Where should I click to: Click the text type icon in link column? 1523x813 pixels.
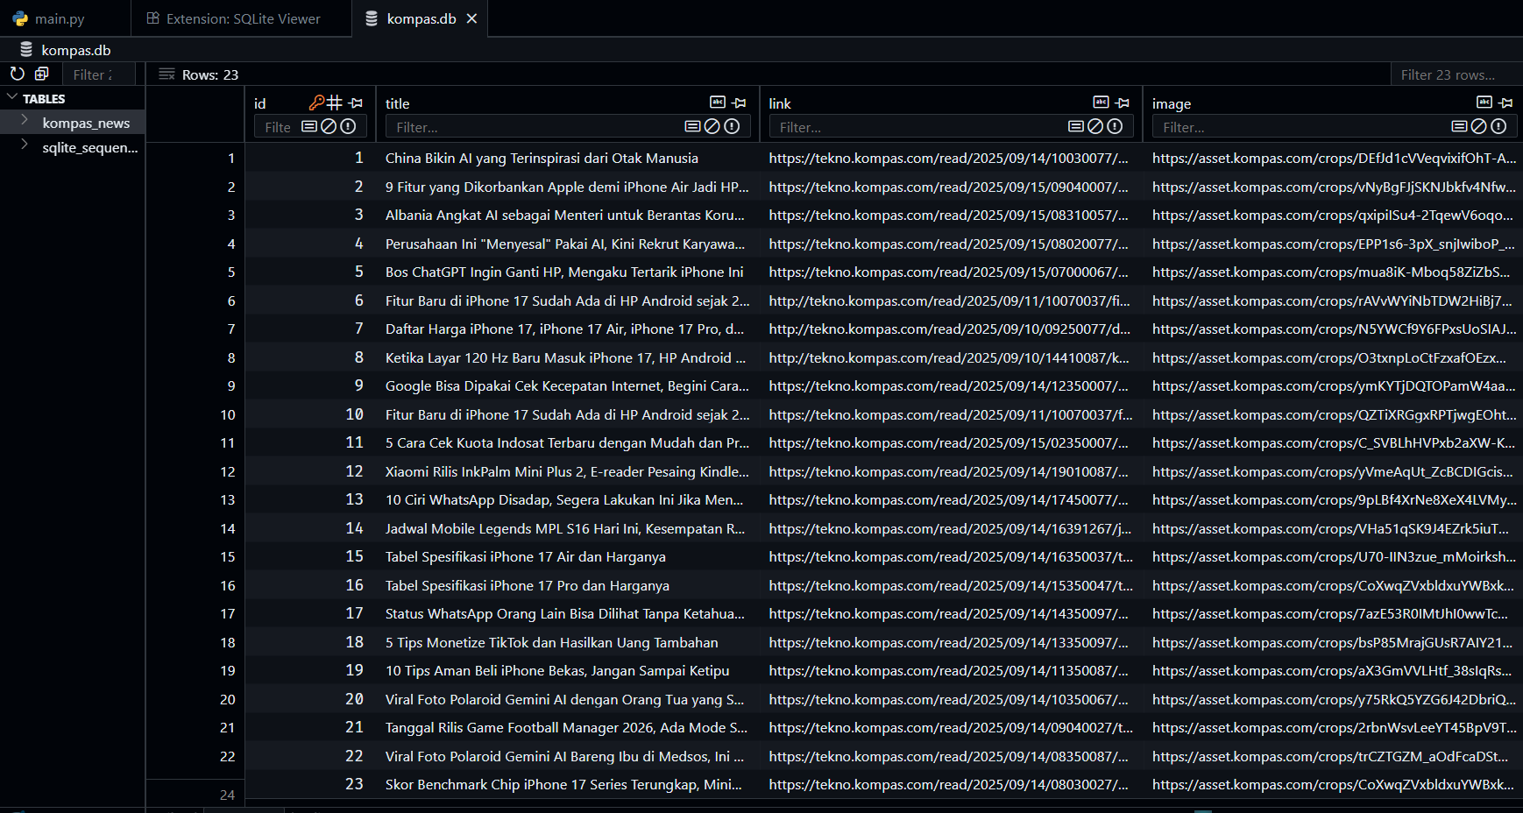point(1102,103)
